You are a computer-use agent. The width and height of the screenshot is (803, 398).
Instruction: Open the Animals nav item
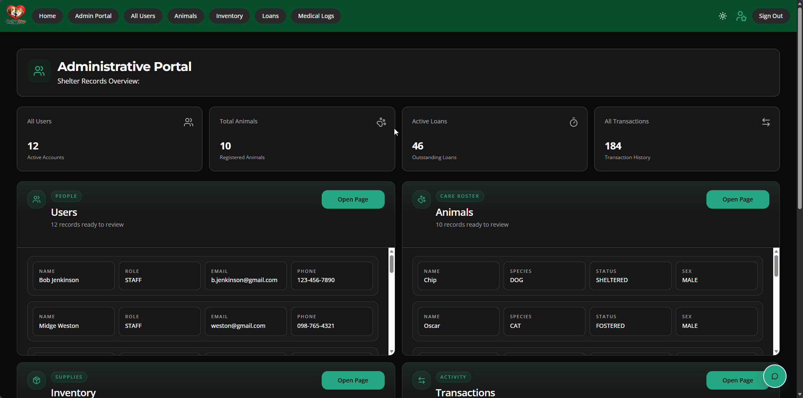point(186,16)
